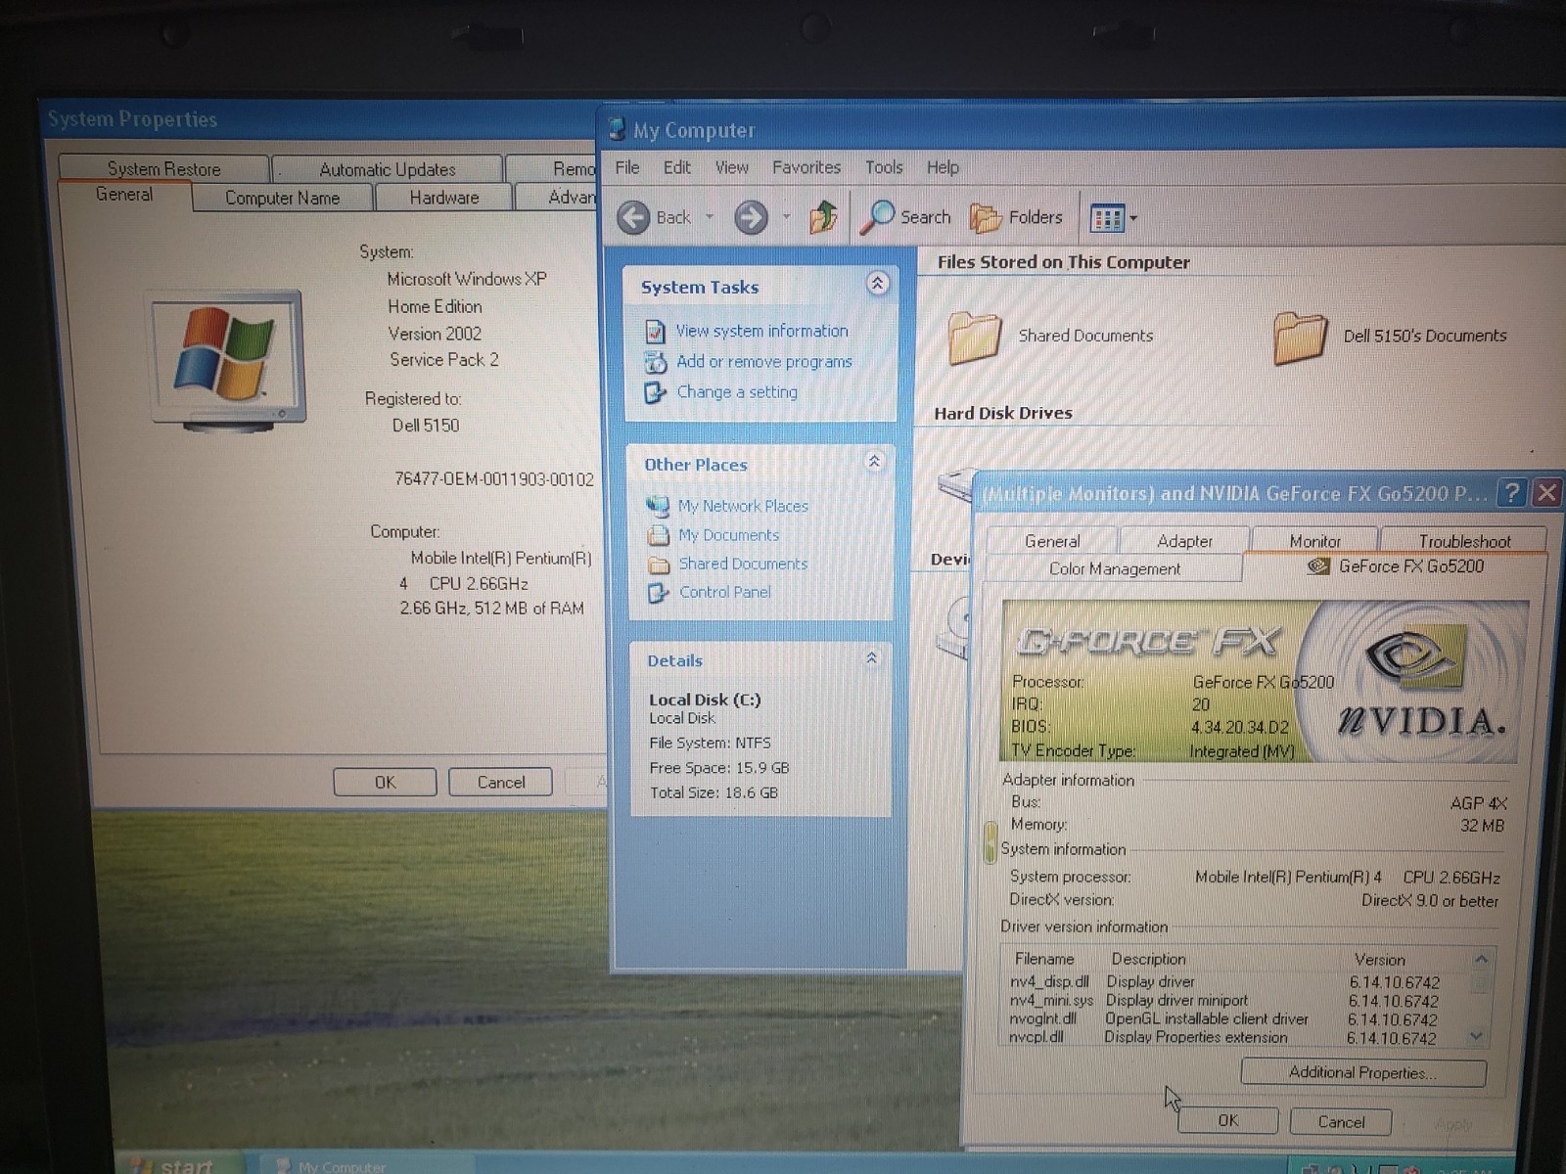Select the nvoglnt.dll driver row

[1222, 1018]
